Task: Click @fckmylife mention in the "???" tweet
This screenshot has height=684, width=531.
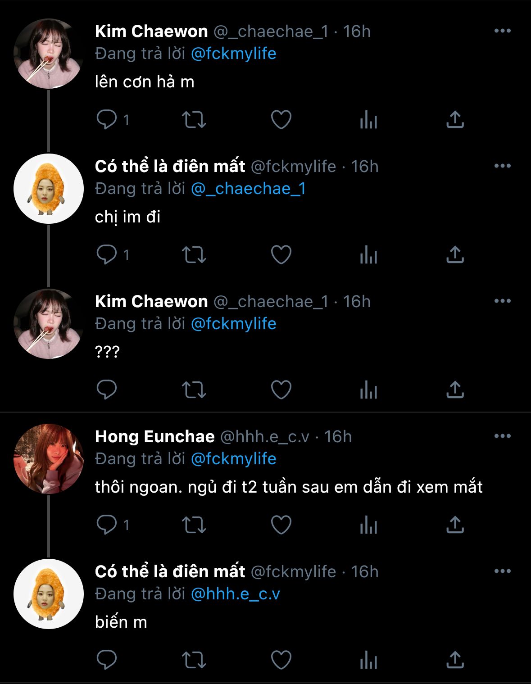Action: [x=233, y=324]
